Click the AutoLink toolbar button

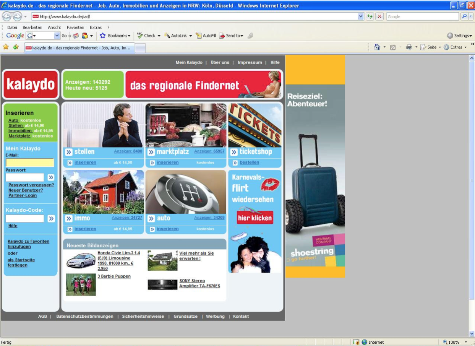[178, 36]
